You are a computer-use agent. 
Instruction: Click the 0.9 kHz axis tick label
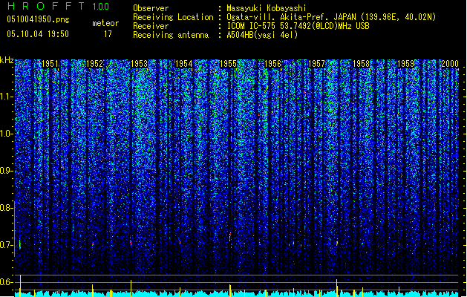tap(6, 171)
